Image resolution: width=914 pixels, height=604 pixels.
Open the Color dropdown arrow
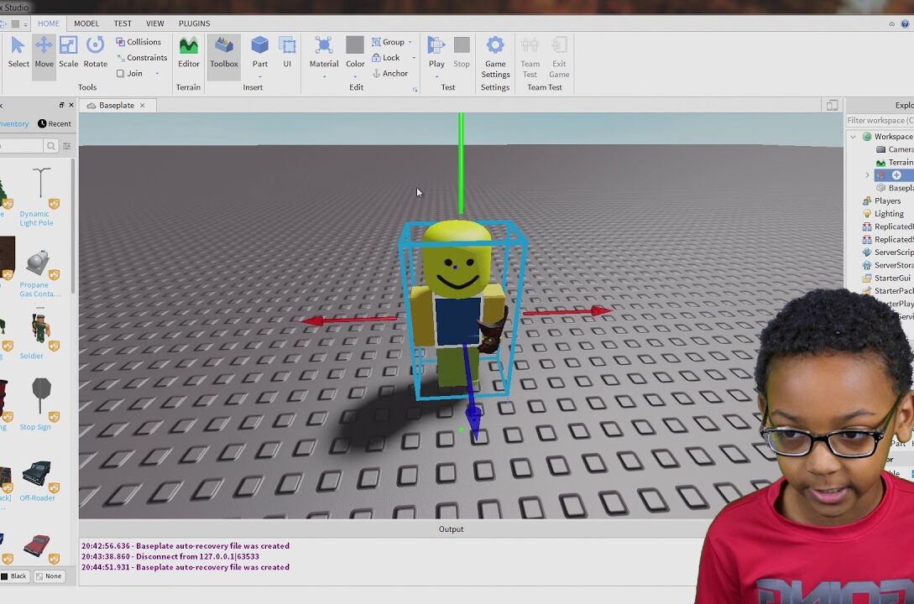[x=355, y=77]
